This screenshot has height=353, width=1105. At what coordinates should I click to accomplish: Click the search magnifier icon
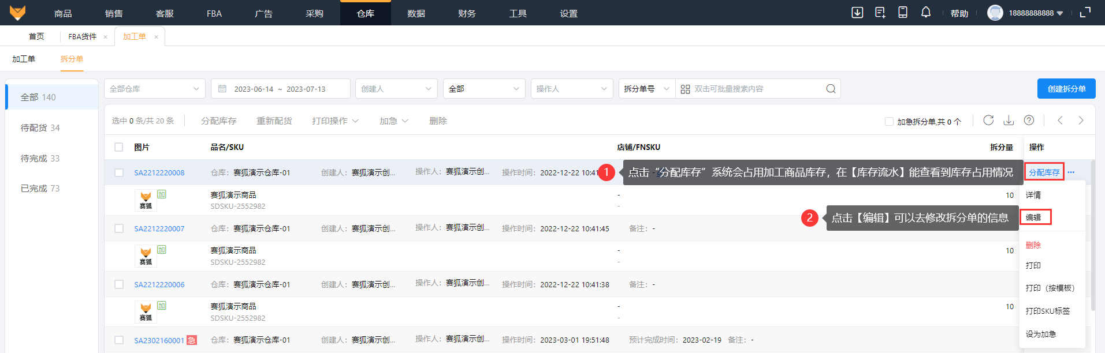831,89
